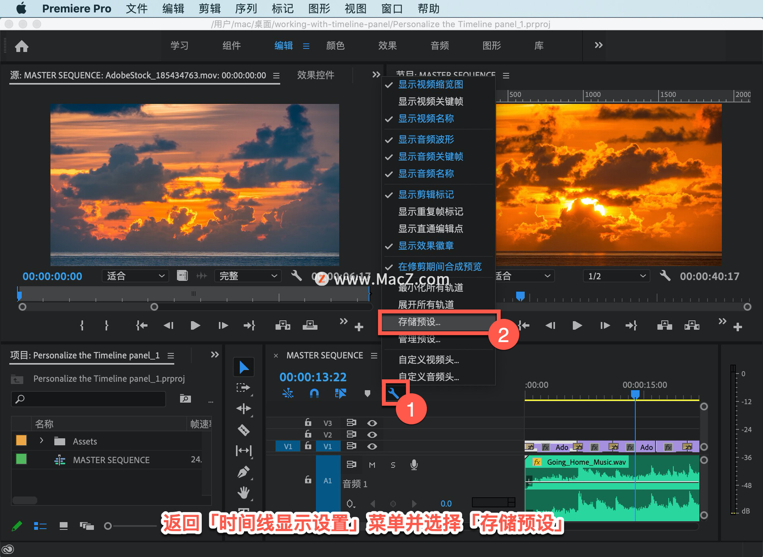Play the source monitor clip
Screen dimensions: 763x557
(195, 326)
